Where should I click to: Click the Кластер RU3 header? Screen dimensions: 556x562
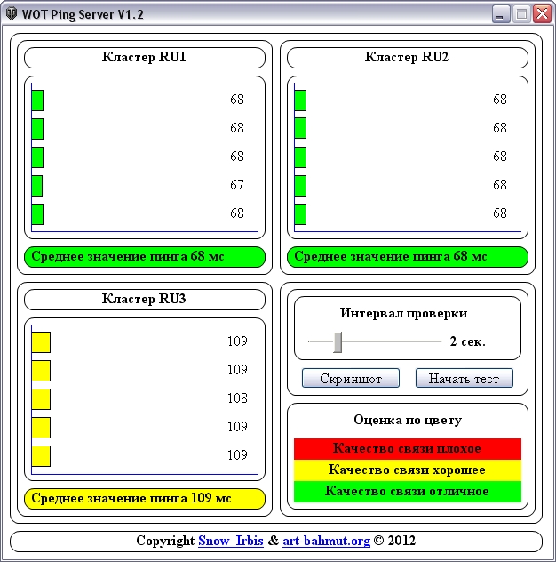145,300
